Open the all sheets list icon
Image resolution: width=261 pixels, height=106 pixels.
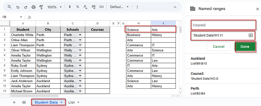click(24, 102)
